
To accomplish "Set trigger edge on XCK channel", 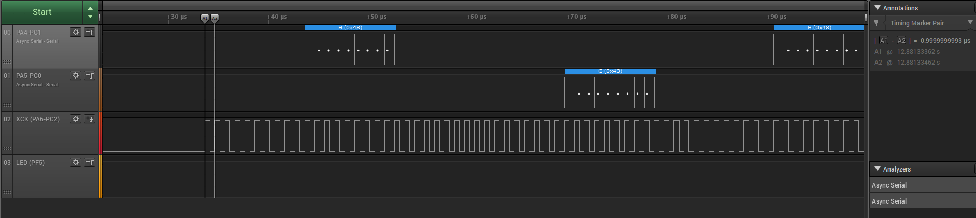I will (x=90, y=119).
